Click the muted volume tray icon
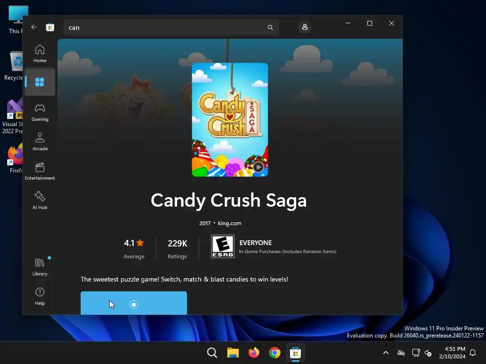This screenshot has width=486, height=364. [x=429, y=353]
